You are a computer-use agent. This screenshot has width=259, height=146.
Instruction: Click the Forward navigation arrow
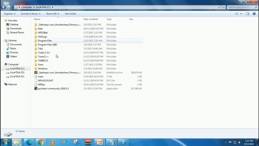point(9,7)
